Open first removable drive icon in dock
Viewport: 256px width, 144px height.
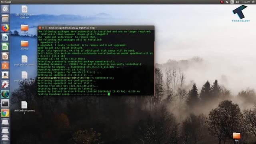click(x=5, y=122)
